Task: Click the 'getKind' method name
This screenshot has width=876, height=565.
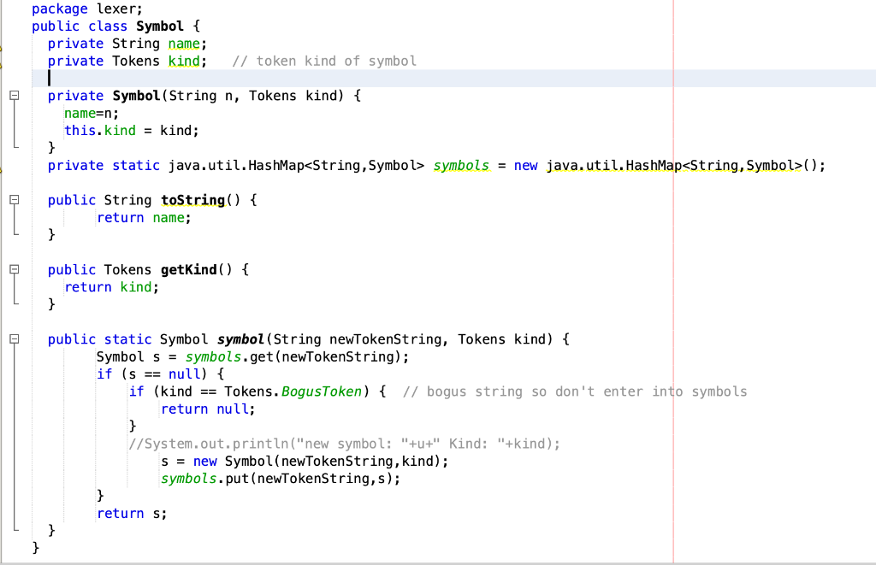Action: (x=189, y=269)
